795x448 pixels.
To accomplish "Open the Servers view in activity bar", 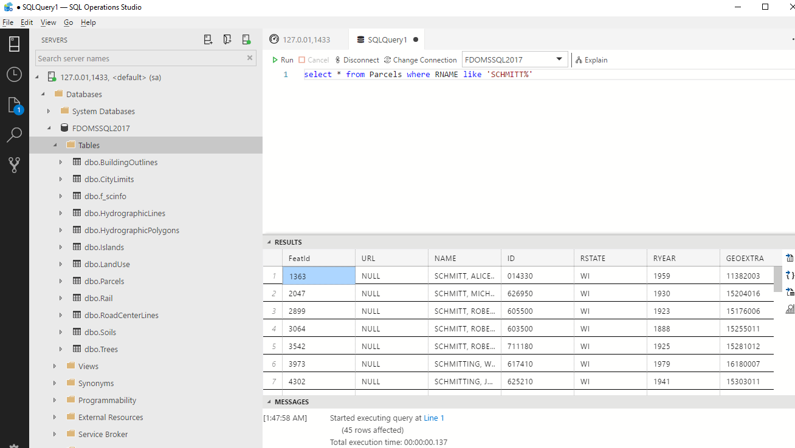I will pos(15,44).
